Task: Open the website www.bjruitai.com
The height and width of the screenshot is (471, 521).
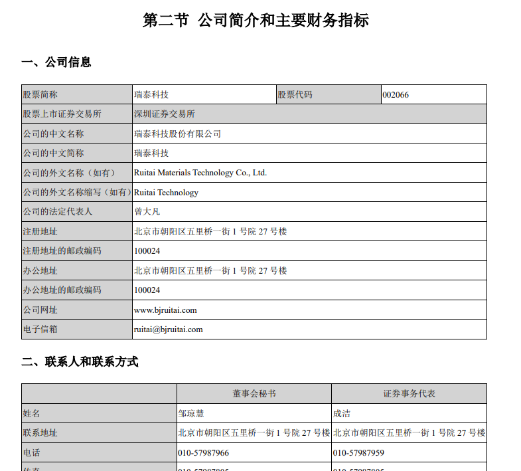Action: (165, 310)
